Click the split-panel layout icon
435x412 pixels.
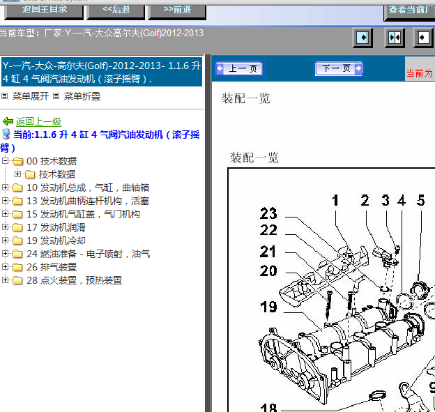(395, 38)
